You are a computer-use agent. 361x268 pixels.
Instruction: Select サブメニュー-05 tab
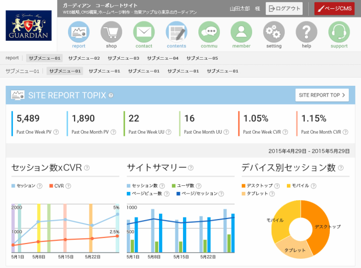click(202, 58)
